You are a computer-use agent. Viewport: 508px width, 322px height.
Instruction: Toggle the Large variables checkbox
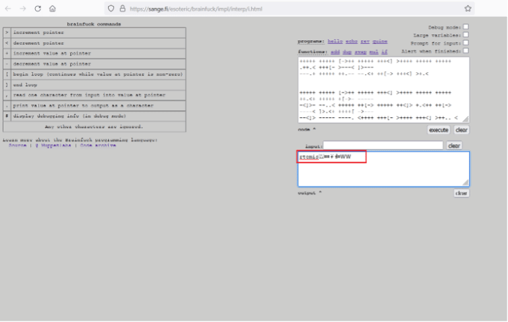(465, 35)
